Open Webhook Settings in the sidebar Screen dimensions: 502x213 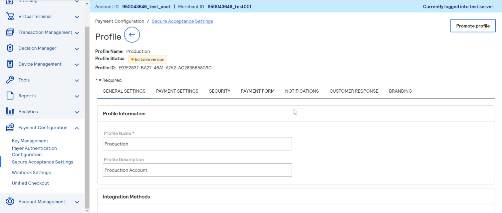(31, 173)
